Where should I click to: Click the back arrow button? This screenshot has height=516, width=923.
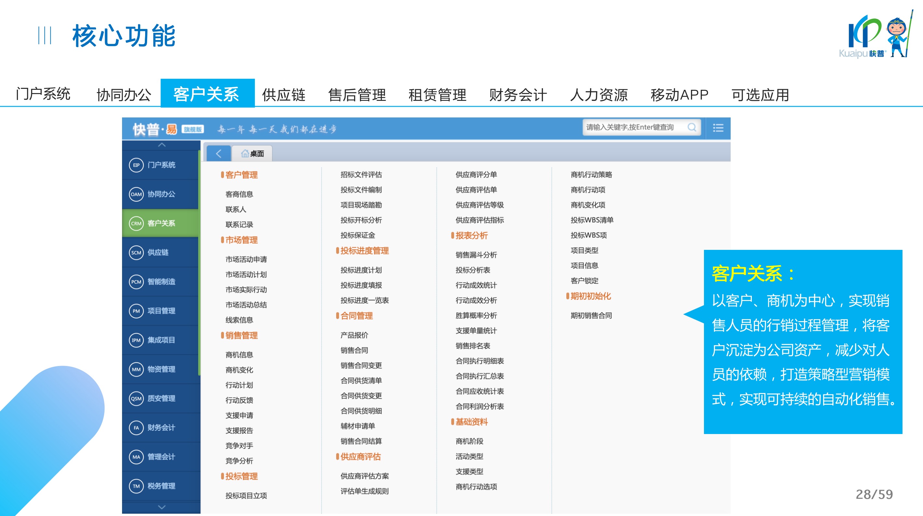pyautogui.click(x=219, y=154)
